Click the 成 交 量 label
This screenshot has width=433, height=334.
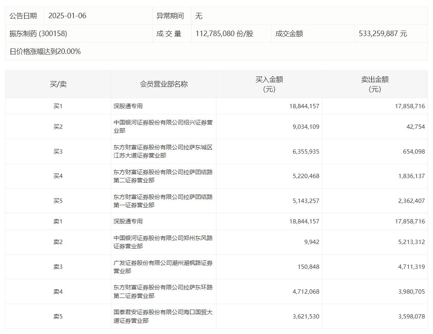[x=169, y=34]
